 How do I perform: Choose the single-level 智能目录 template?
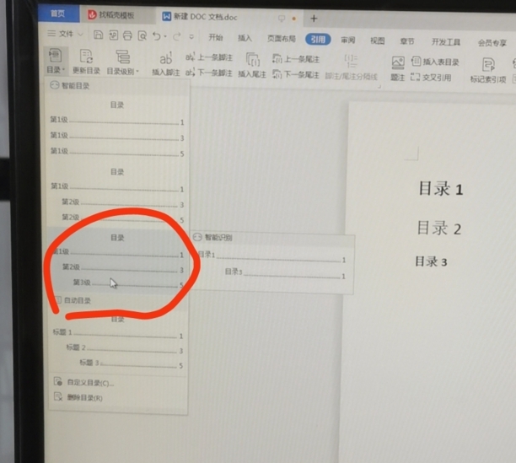click(x=116, y=129)
